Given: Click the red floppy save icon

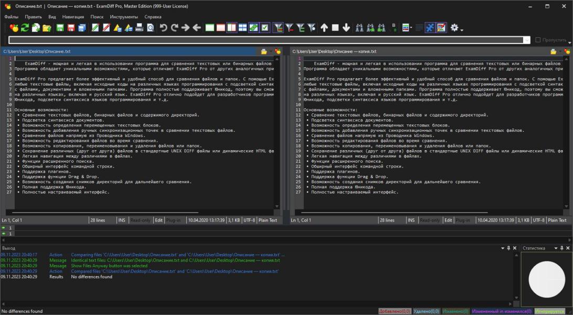Looking at the screenshot, I should pos(71,28).
